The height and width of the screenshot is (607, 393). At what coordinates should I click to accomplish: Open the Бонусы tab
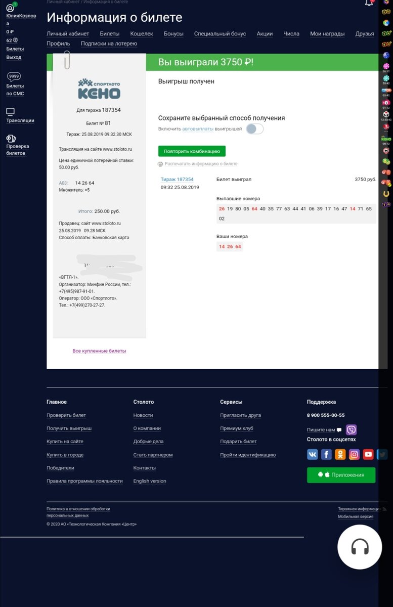pos(173,34)
